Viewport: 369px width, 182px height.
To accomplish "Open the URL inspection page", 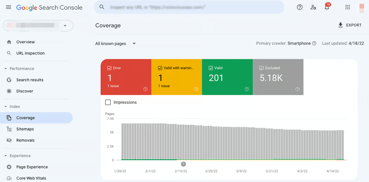I will (30, 53).
